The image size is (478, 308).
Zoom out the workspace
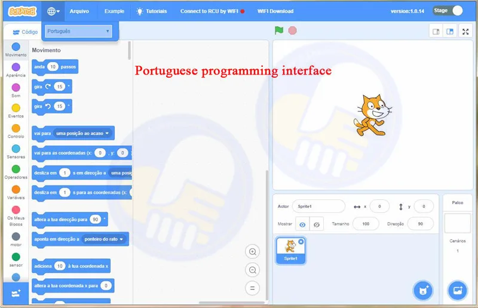(252, 270)
